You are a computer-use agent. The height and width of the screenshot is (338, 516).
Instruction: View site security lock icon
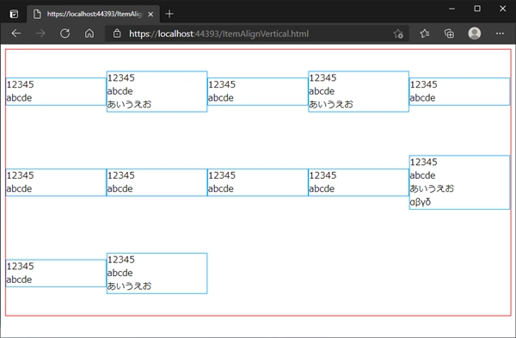point(117,34)
